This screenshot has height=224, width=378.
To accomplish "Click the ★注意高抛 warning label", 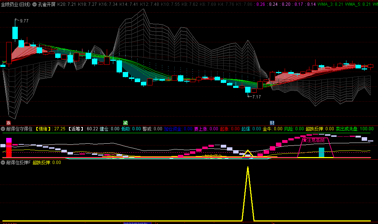I will pyautogui.click(x=314, y=140).
